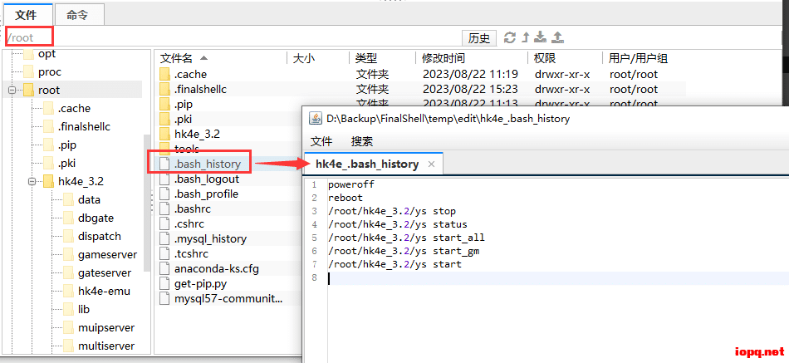The width and height of the screenshot is (789, 363).
Task: Sort by 文件名 column header arrow
Action: pos(203,58)
